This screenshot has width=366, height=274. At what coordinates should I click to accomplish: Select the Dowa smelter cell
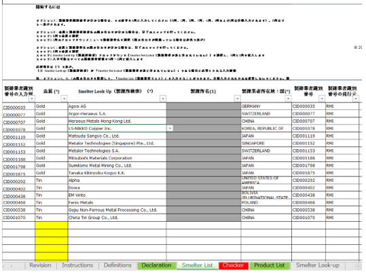[117, 188]
